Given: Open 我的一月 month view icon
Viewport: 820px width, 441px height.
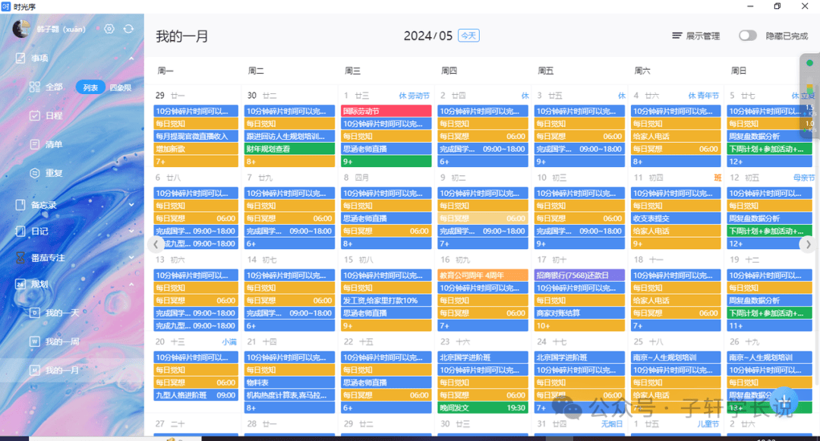Looking at the screenshot, I should click(x=34, y=370).
